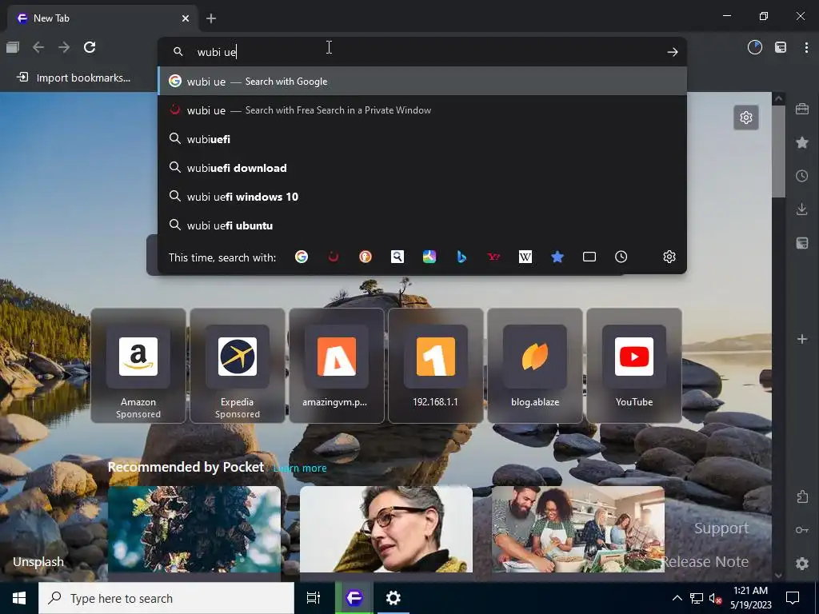Screen dimensions: 819x614
Task: Open Release Note link
Action: point(705,562)
